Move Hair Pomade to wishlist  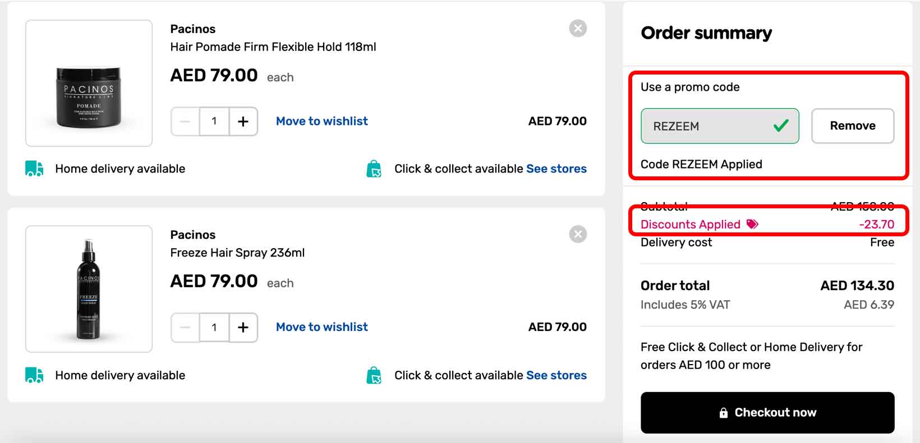pyautogui.click(x=321, y=120)
